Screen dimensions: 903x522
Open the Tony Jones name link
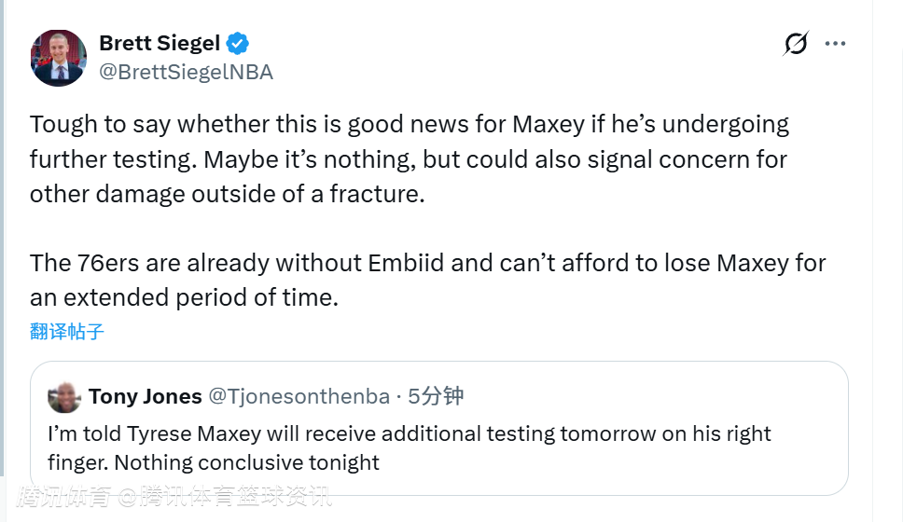(146, 396)
